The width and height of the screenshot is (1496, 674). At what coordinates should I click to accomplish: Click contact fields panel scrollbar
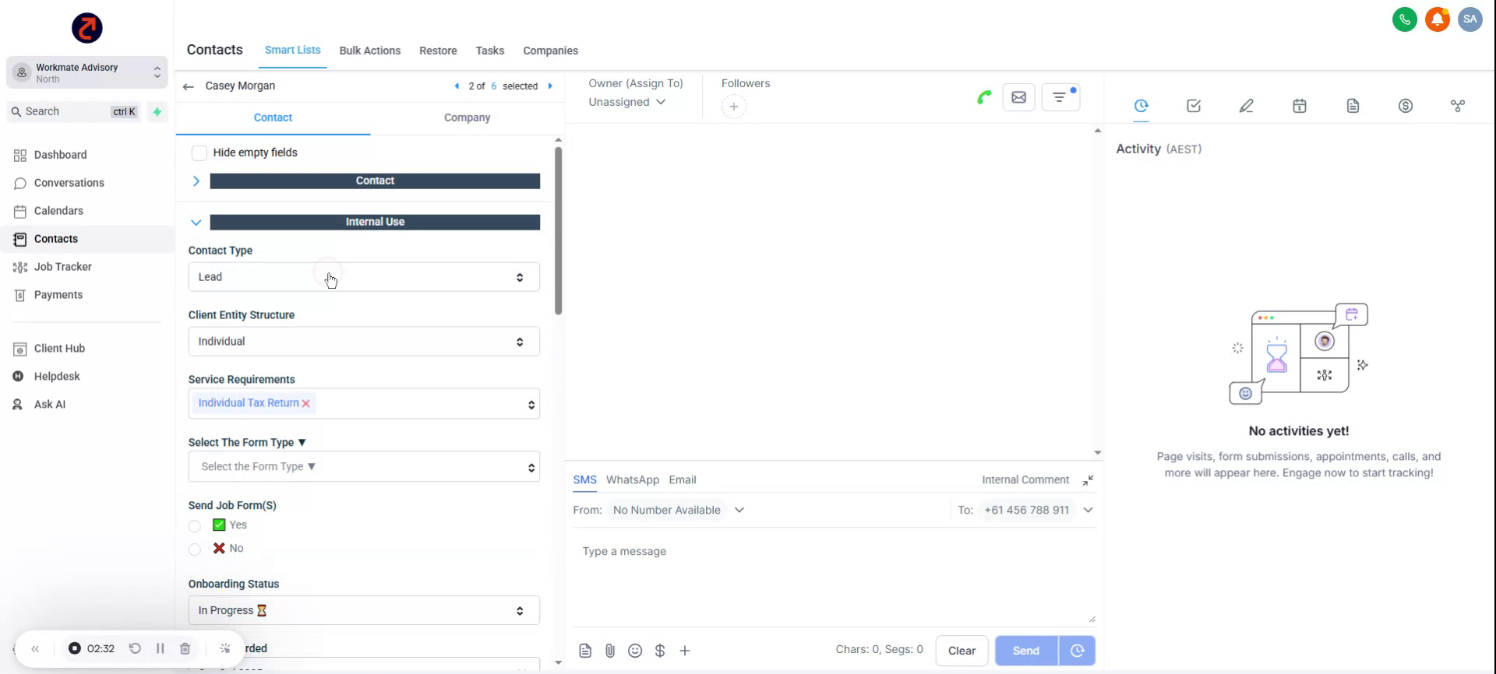click(x=558, y=230)
